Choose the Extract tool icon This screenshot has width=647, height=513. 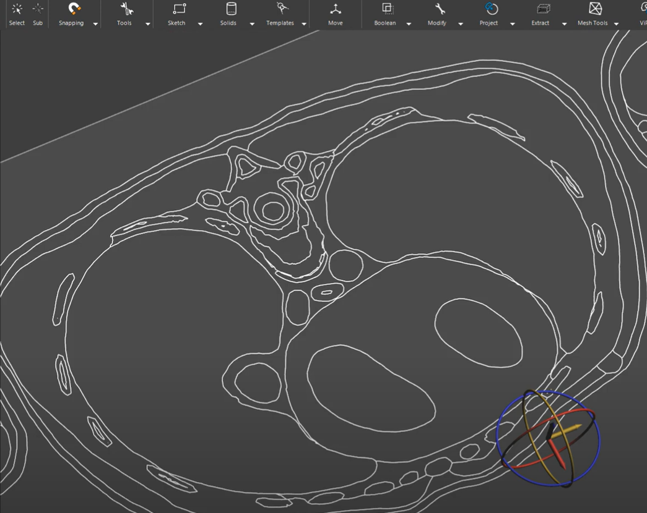pos(544,9)
